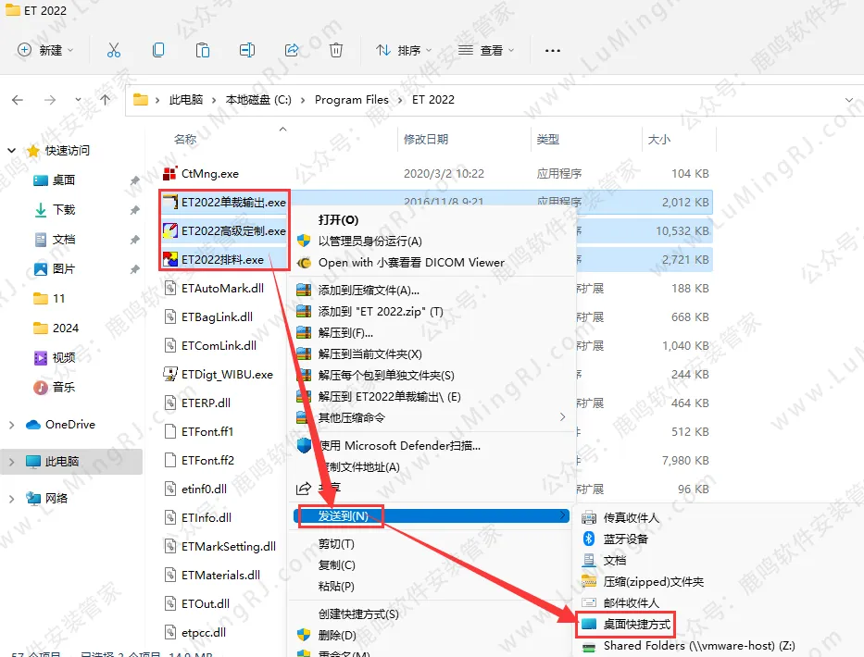The width and height of the screenshot is (864, 657).
Task: Open the New (新建) dropdown
Action: [x=45, y=50]
